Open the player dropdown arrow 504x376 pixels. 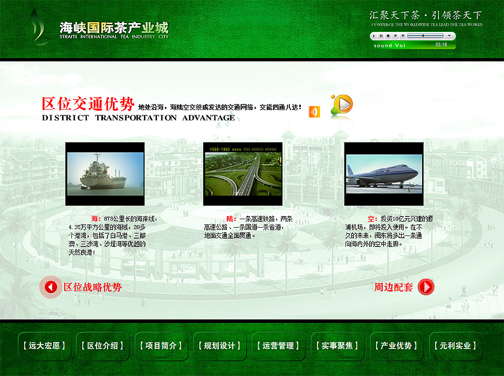[x=449, y=36]
